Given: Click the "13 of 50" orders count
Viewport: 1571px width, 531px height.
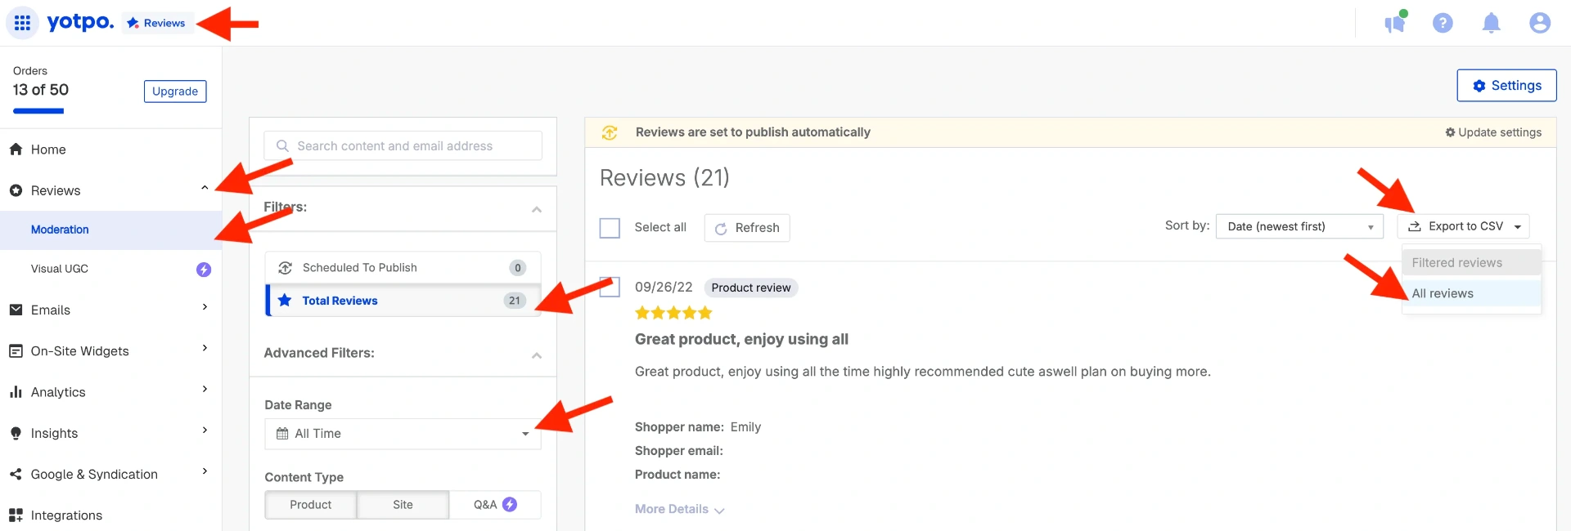Looking at the screenshot, I should [x=41, y=90].
